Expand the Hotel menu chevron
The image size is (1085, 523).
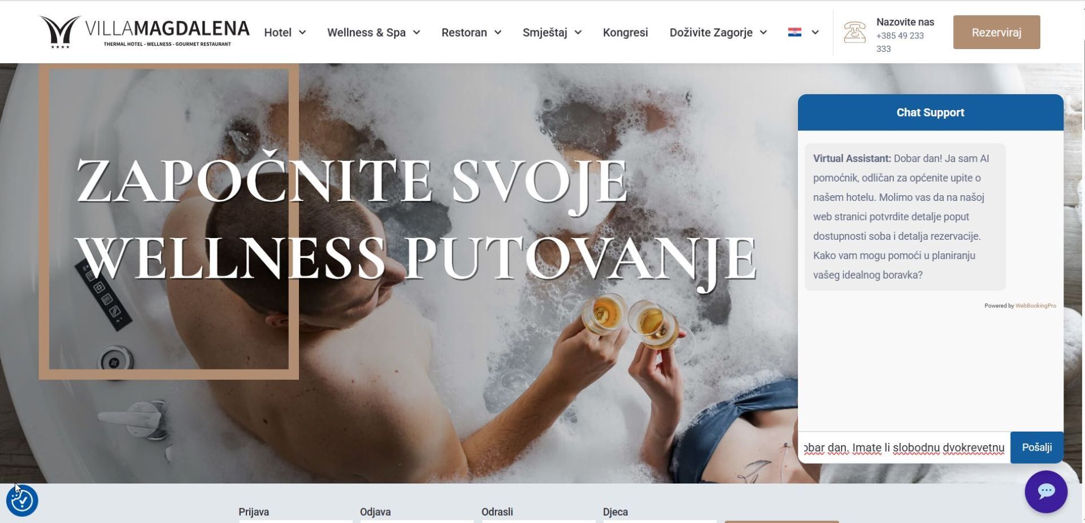tap(302, 33)
